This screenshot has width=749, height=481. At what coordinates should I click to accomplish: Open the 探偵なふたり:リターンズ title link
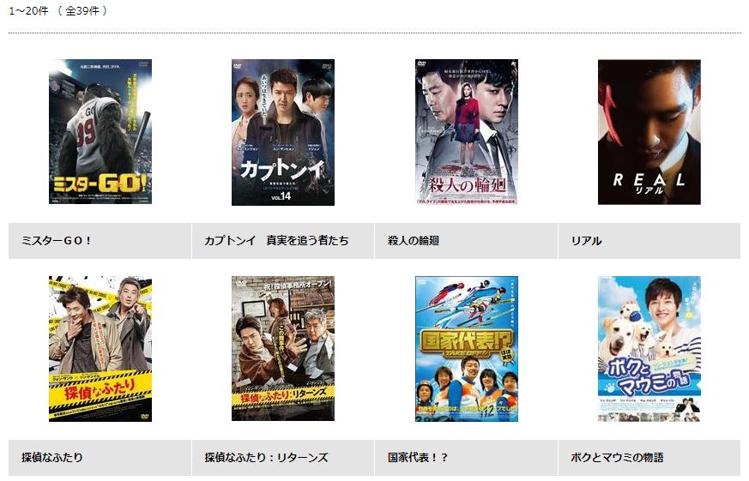click(x=266, y=457)
